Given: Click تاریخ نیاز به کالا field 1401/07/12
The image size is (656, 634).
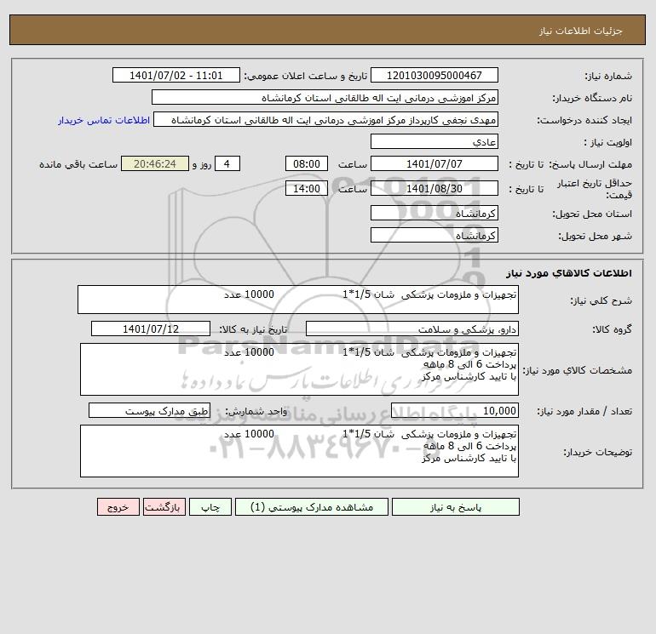Looking at the screenshot, I should 151,328.
